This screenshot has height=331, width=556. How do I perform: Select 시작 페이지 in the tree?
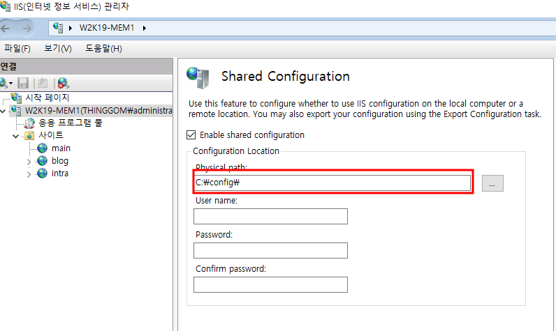pos(47,98)
